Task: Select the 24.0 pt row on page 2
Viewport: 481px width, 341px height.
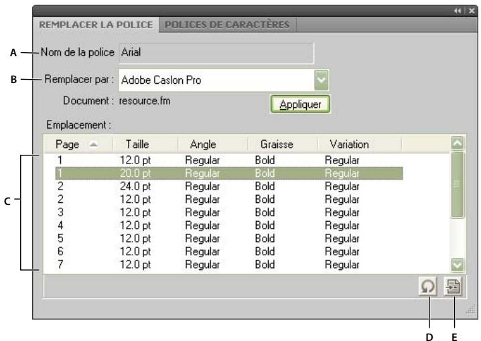Action: (x=229, y=186)
